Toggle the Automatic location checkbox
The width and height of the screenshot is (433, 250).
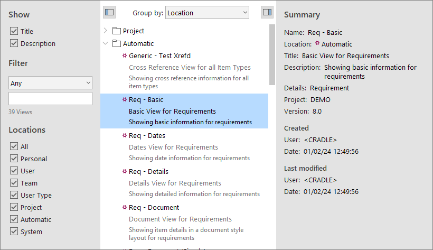click(x=14, y=219)
